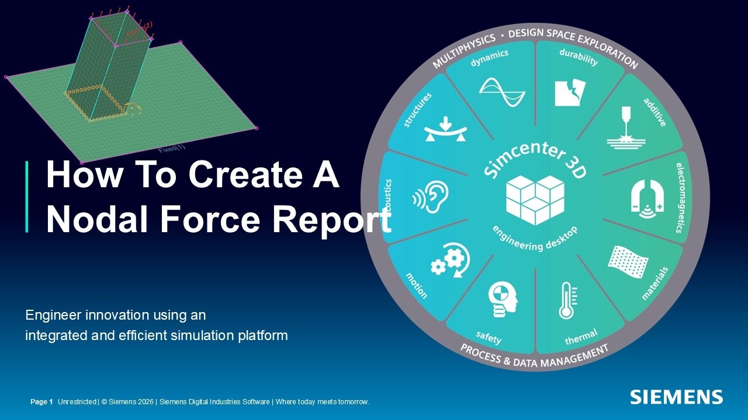Image resolution: width=748 pixels, height=420 pixels.
Task: Click the "© Siemens 2026" footer text
Action: click(128, 402)
